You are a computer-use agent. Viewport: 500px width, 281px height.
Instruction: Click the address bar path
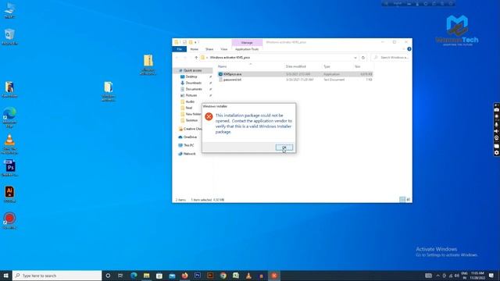point(230,58)
